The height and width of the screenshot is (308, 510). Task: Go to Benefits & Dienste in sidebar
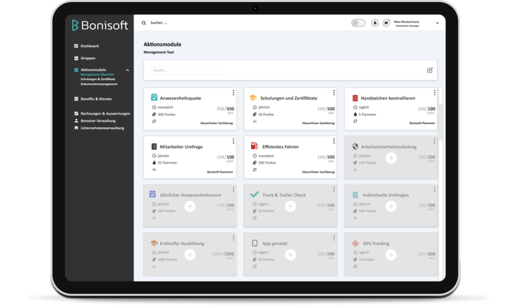click(96, 99)
